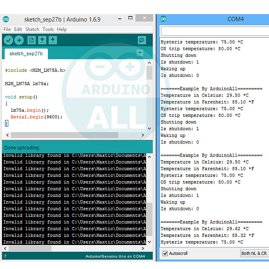Screen dimensions: 269x269
Task: Minimize the Arduino sketch window
Action: click(120, 19)
